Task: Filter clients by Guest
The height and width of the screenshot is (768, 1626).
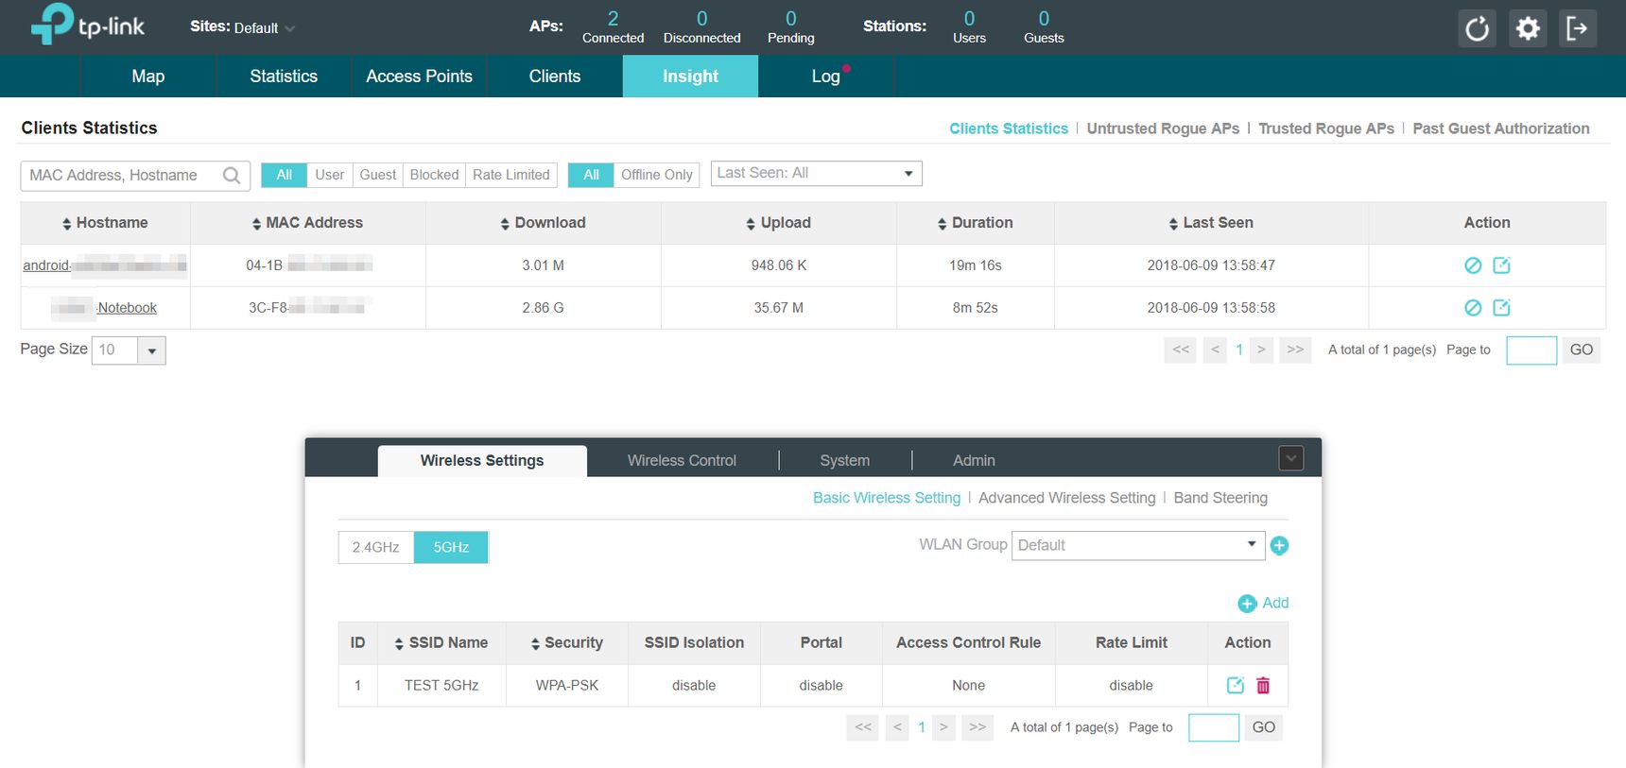Action: (378, 175)
